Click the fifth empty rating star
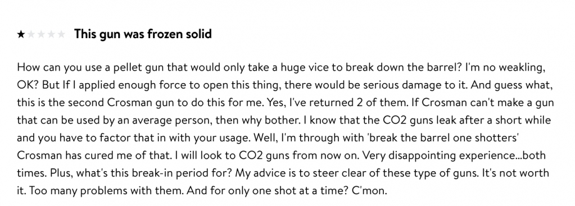 [x=61, y=34]
